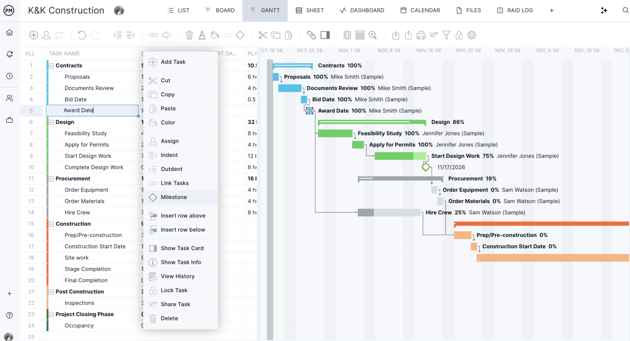Choose Color from the context menu
The height and width of the screenshot is (341, 630).
coord(180,123)
